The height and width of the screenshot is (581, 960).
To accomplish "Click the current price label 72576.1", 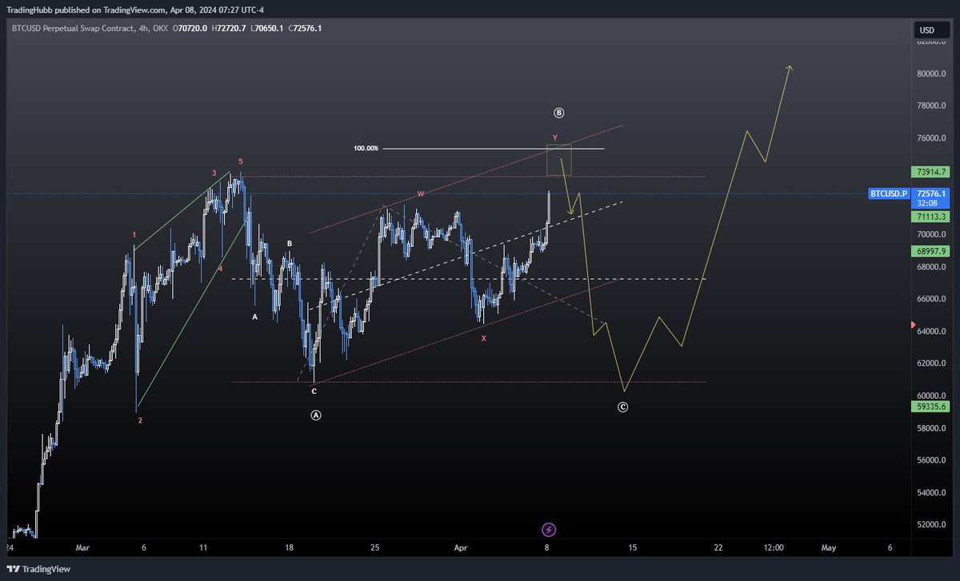I will (932, 193).
